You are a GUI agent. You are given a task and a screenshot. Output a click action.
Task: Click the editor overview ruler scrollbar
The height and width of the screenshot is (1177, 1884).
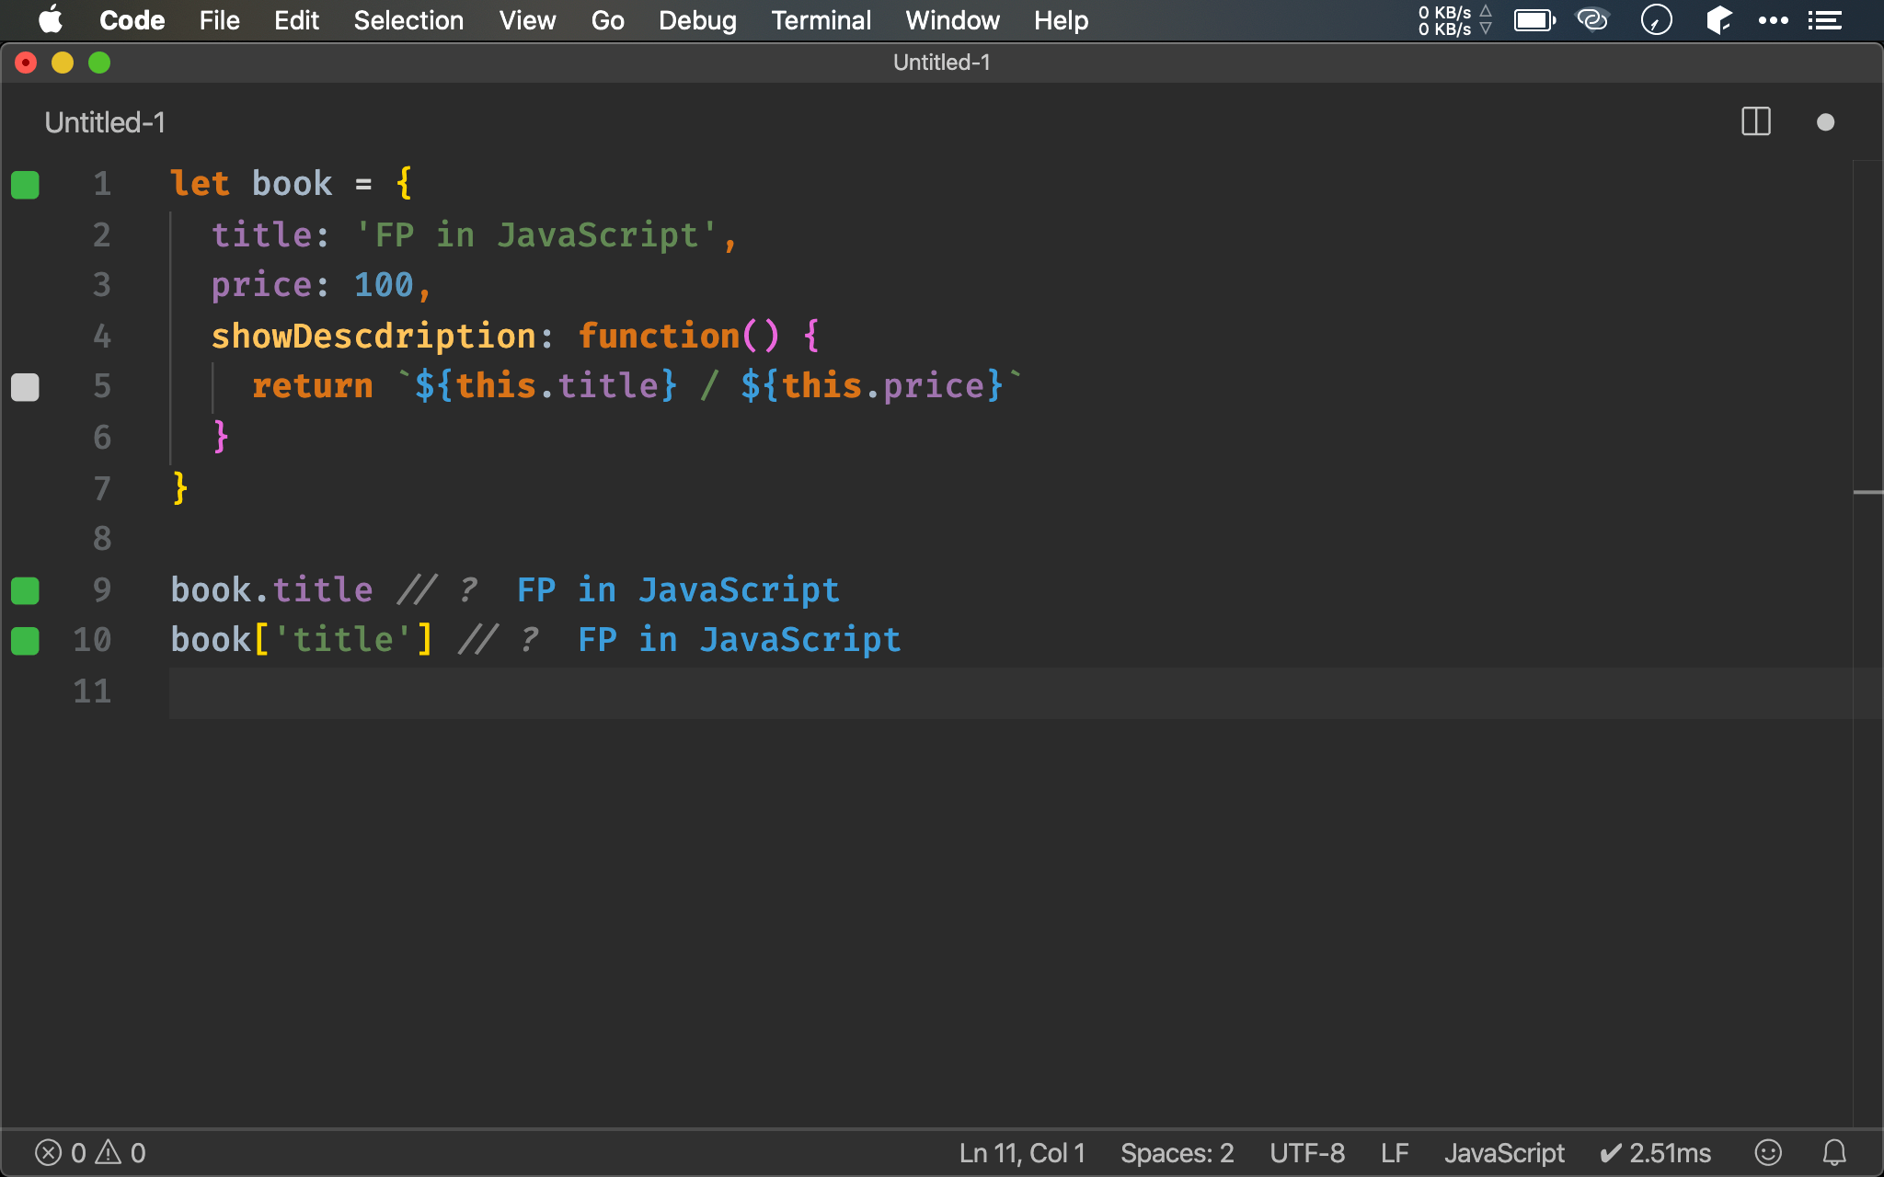1867,493
